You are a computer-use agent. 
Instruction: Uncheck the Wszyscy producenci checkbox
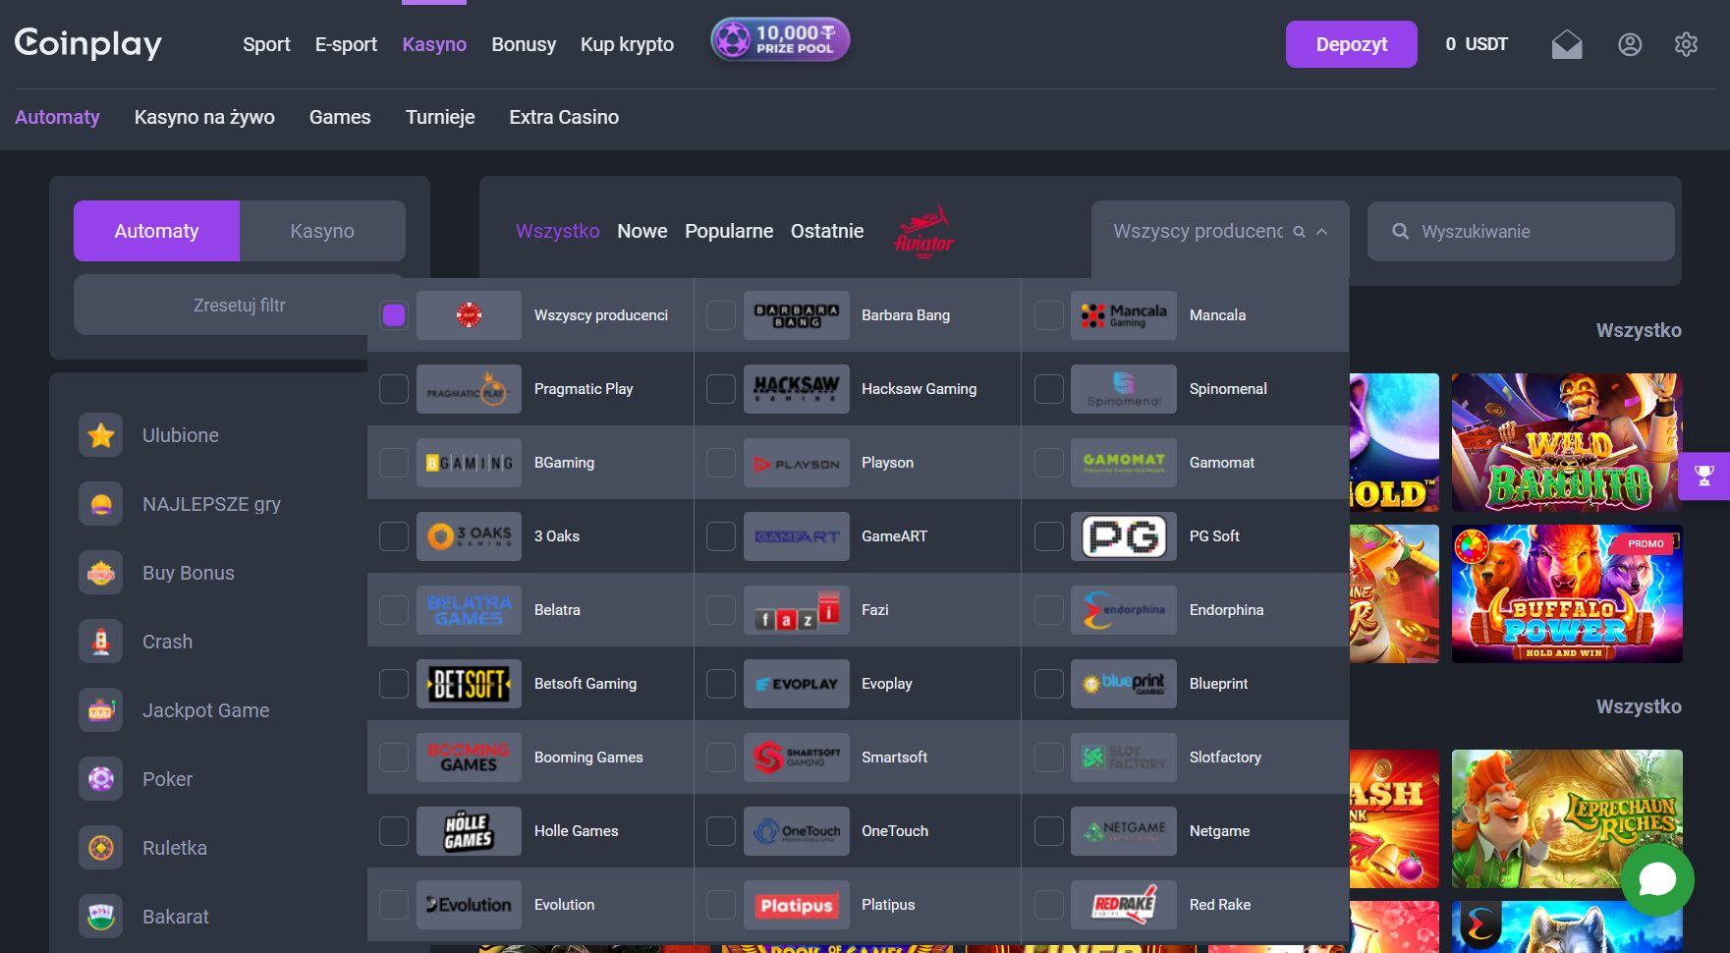394,315
